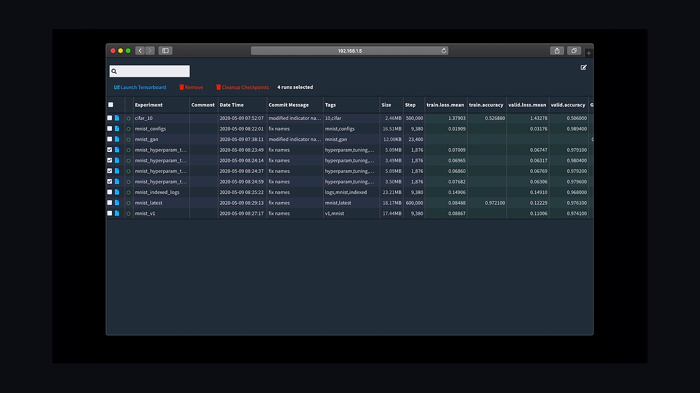Check the mnist_gan row checkbox

tap(110, 139)
